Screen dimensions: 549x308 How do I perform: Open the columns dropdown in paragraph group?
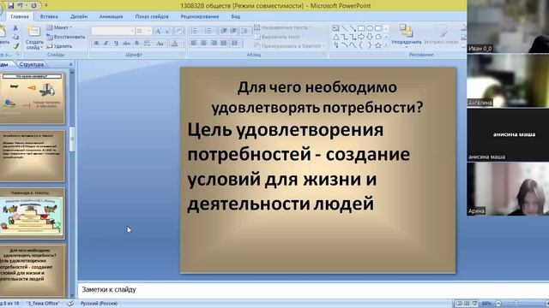click(x=237, y=43)
